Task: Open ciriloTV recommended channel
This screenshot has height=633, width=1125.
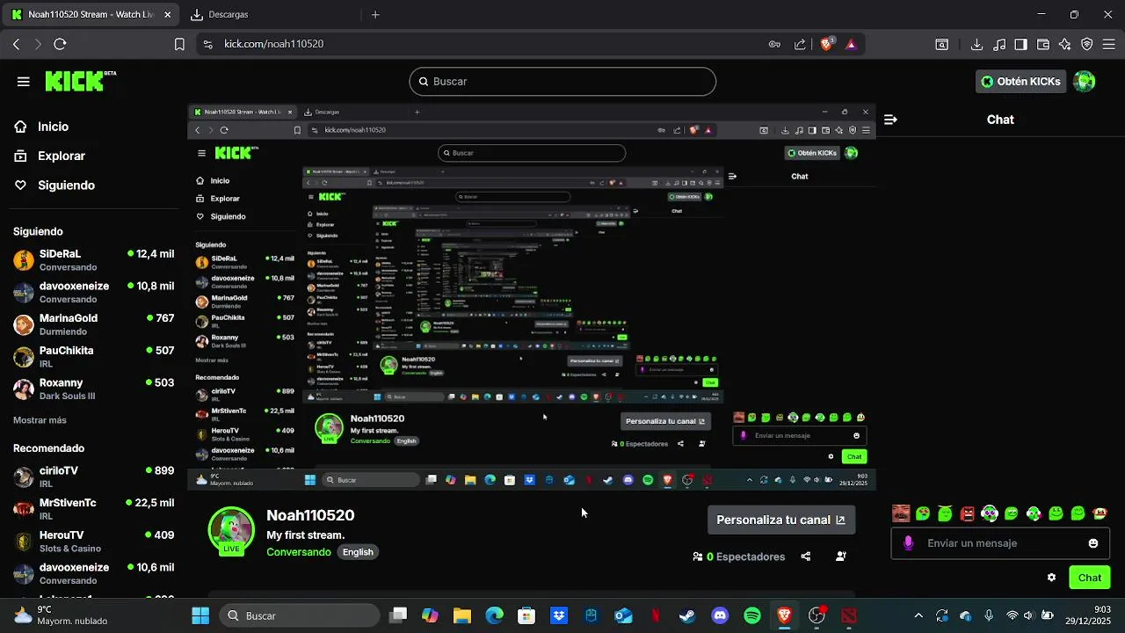Action: pyautogui.click(x=92, y=477)
